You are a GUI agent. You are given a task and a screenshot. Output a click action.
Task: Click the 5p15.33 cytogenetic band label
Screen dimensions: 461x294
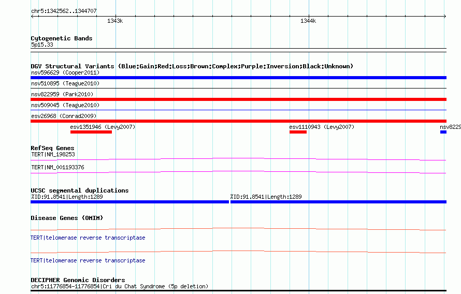pos(42,45)
